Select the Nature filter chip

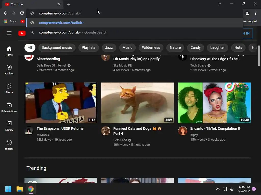coord(175,47)
